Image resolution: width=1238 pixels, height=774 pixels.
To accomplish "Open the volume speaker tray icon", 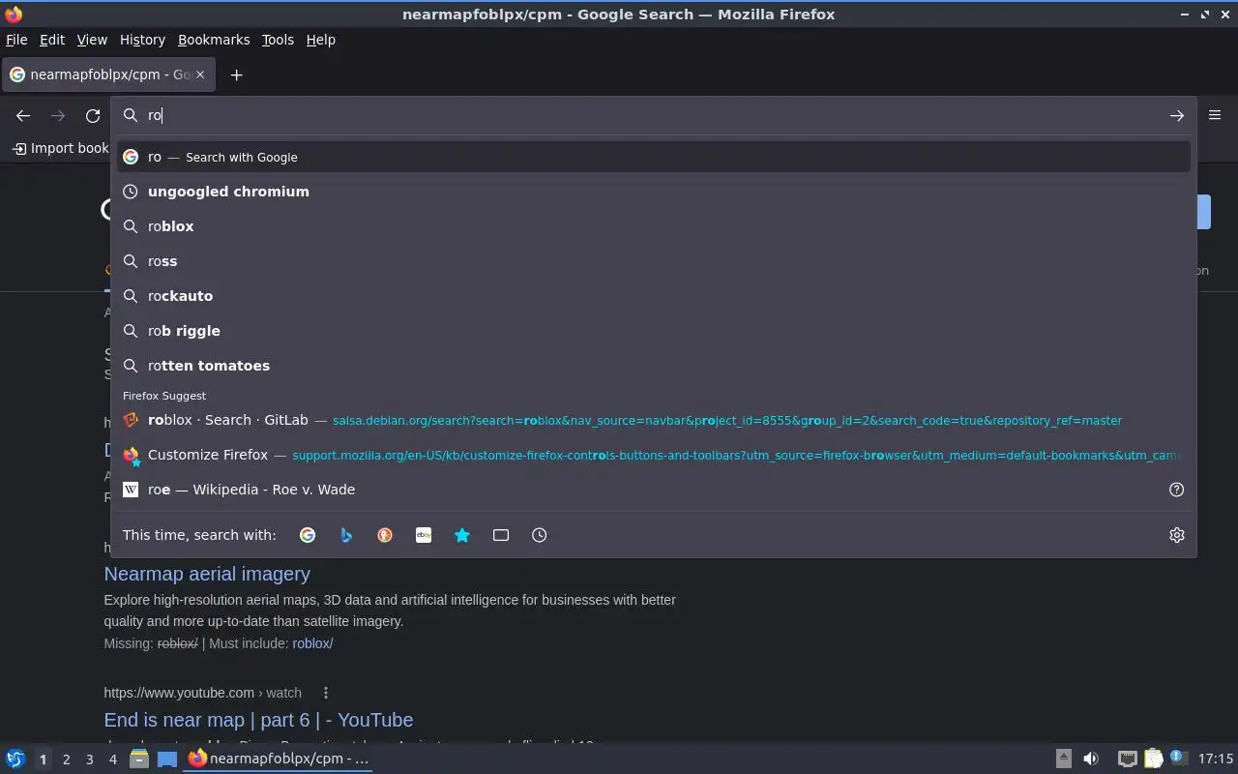I will (1091, 759).
